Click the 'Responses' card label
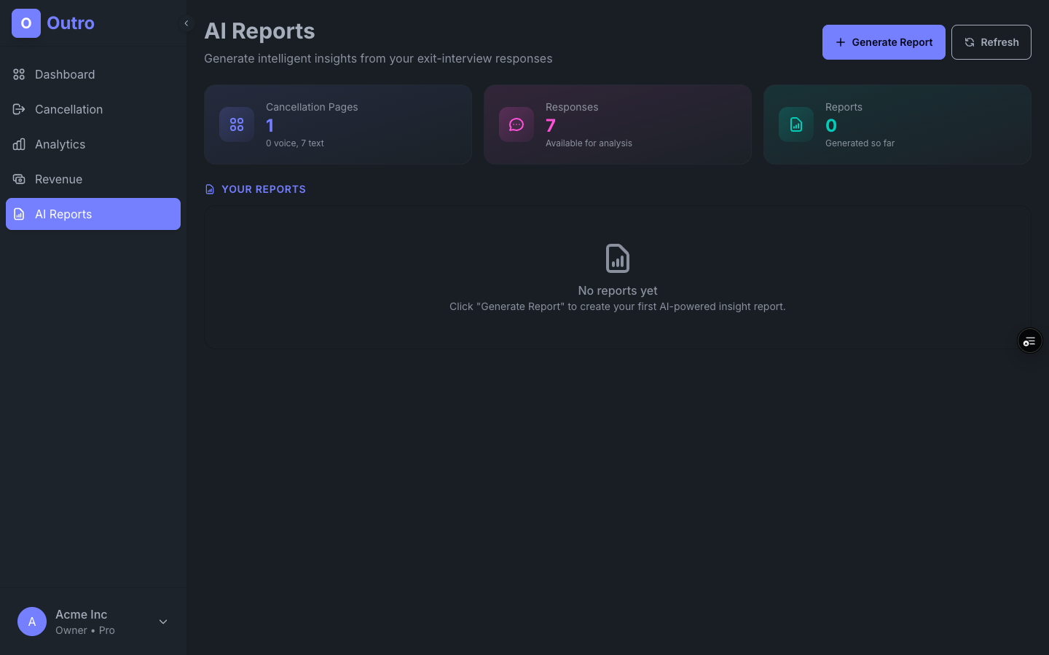This screenshot has height=655, width=1049. (x=572, y=107)
